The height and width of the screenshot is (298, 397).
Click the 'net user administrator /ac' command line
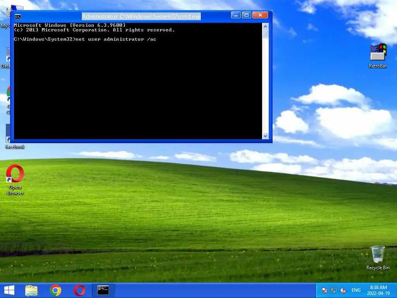(85, 39)
